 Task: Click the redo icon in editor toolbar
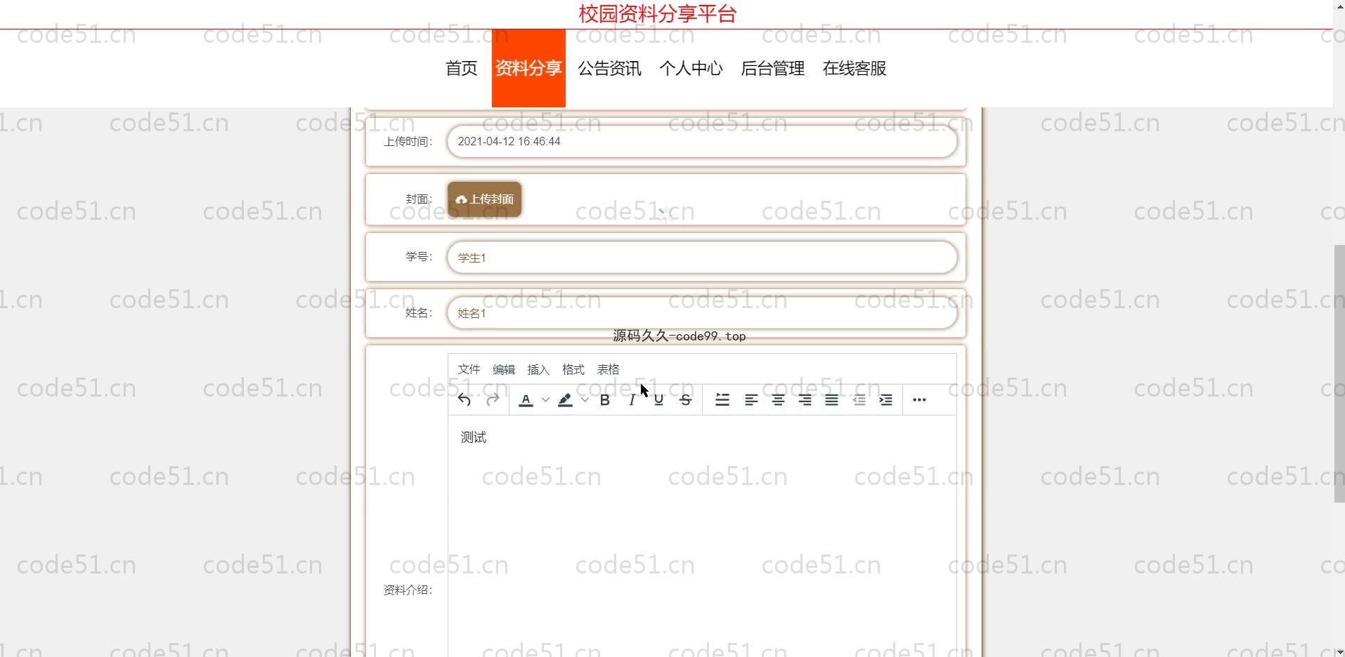point(493,400)
